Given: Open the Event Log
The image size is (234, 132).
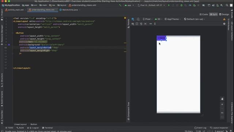Looking at the screenshot, I should [200, 128].
